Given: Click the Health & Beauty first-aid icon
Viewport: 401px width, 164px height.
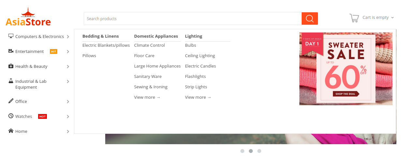Looking at the screenshot, I should (11, 66).
